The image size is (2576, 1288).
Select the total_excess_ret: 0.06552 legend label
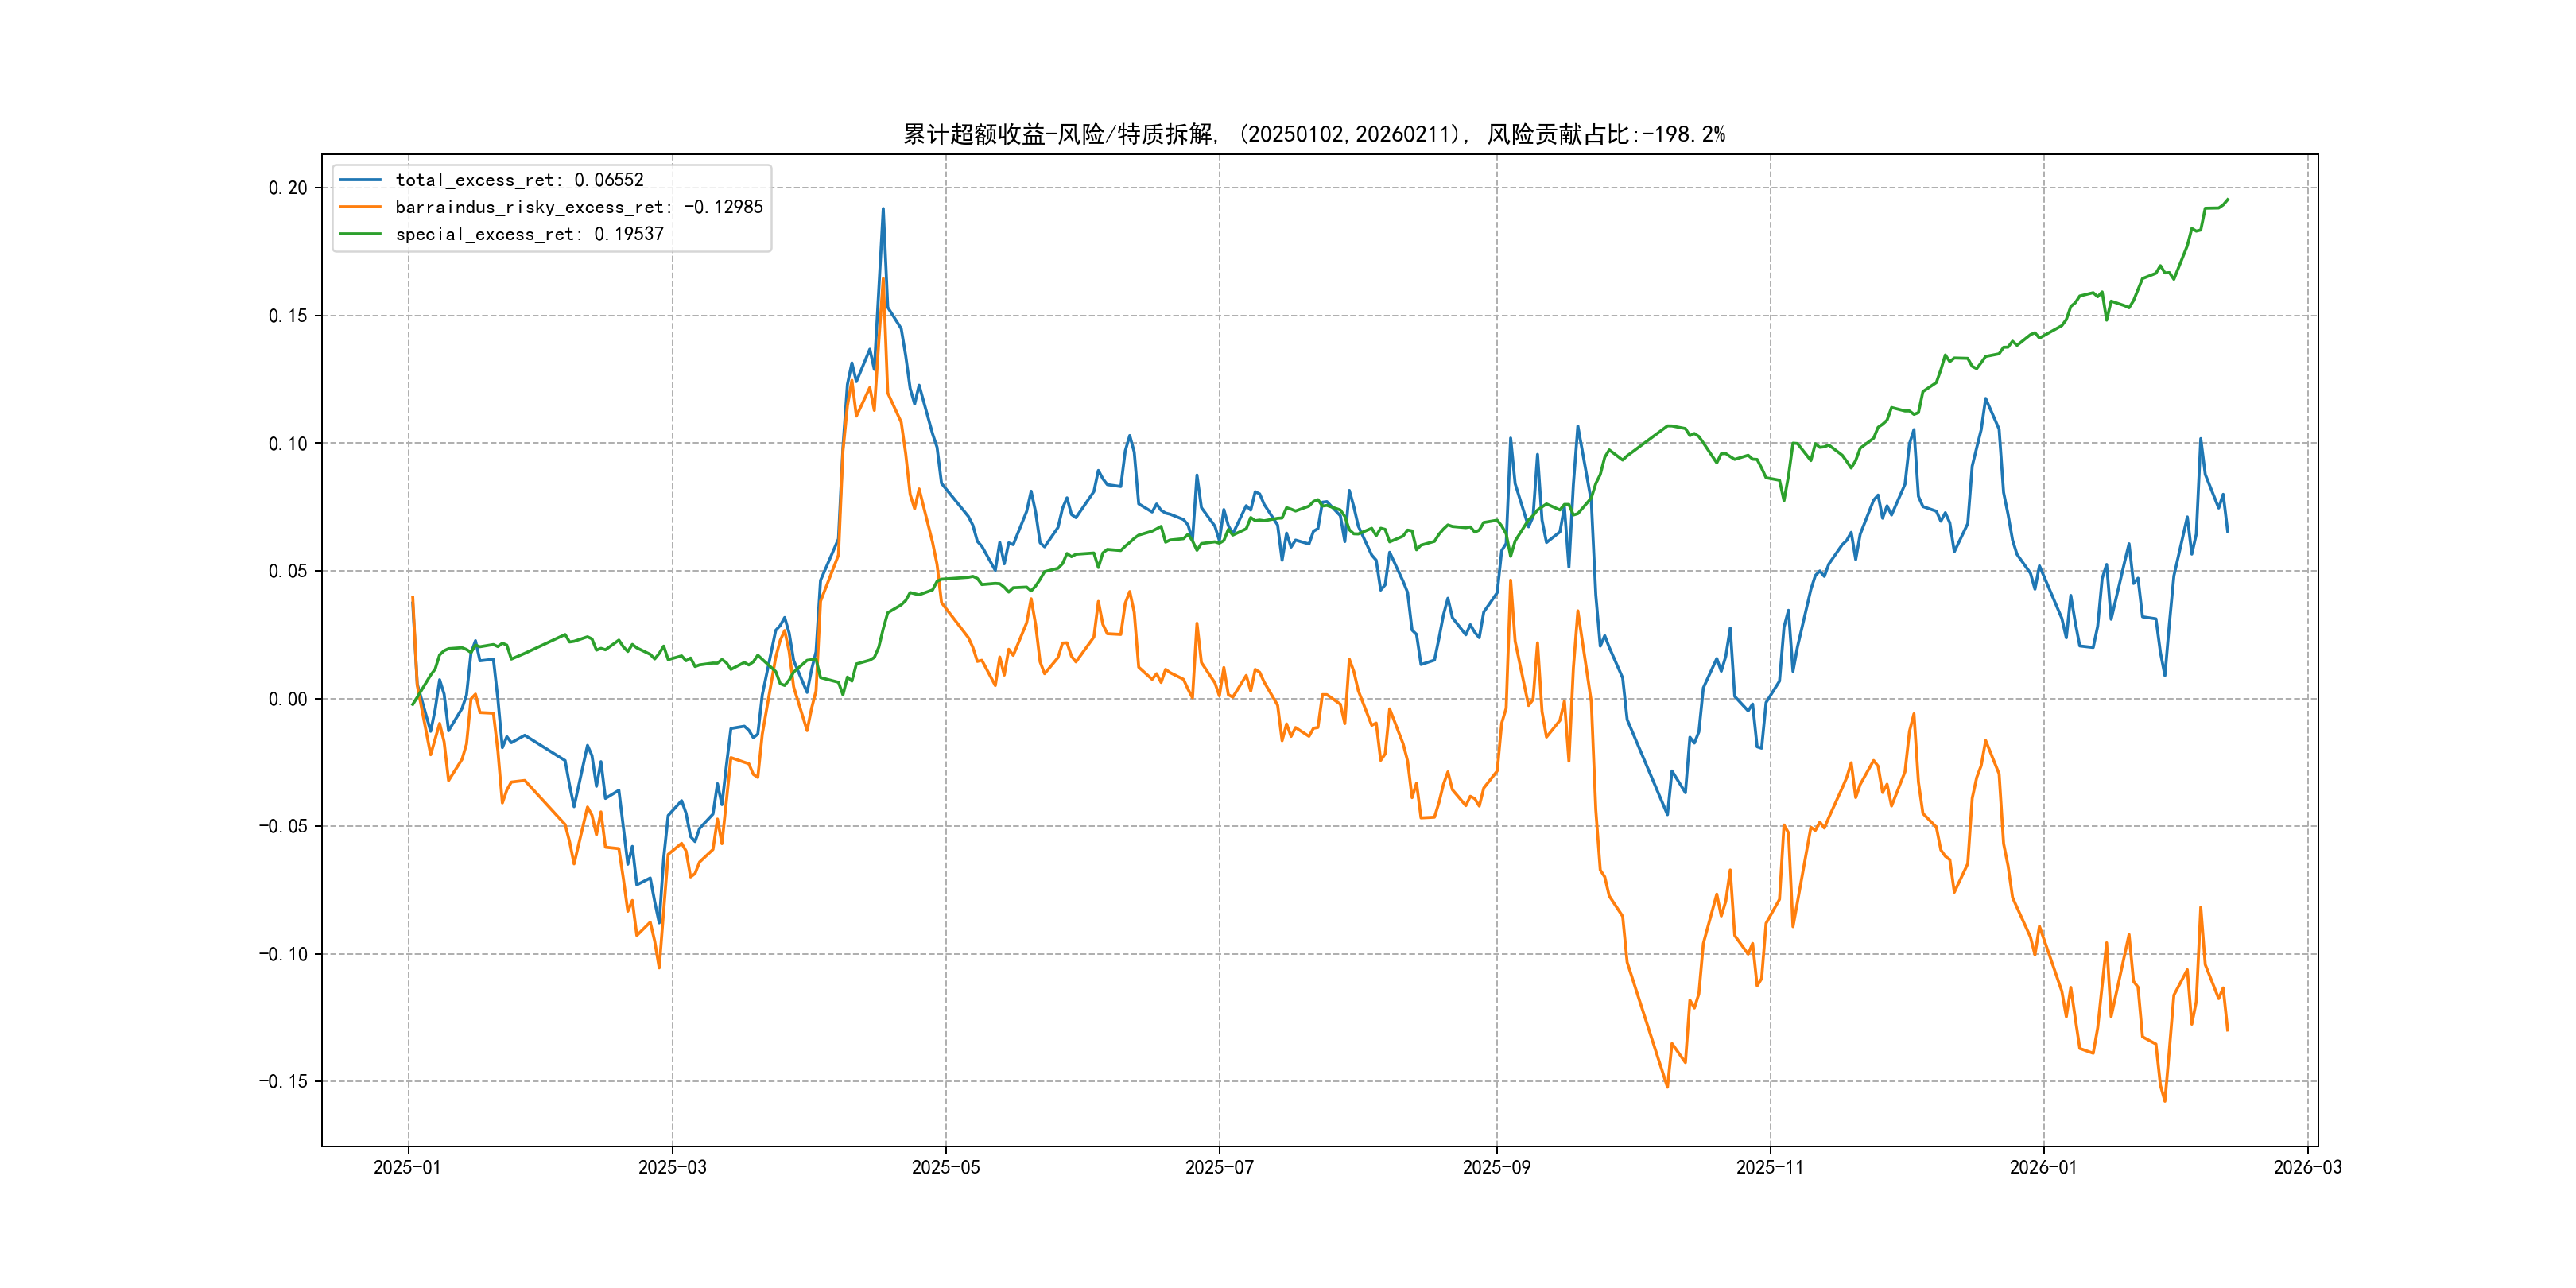click(x=519, y=180)
